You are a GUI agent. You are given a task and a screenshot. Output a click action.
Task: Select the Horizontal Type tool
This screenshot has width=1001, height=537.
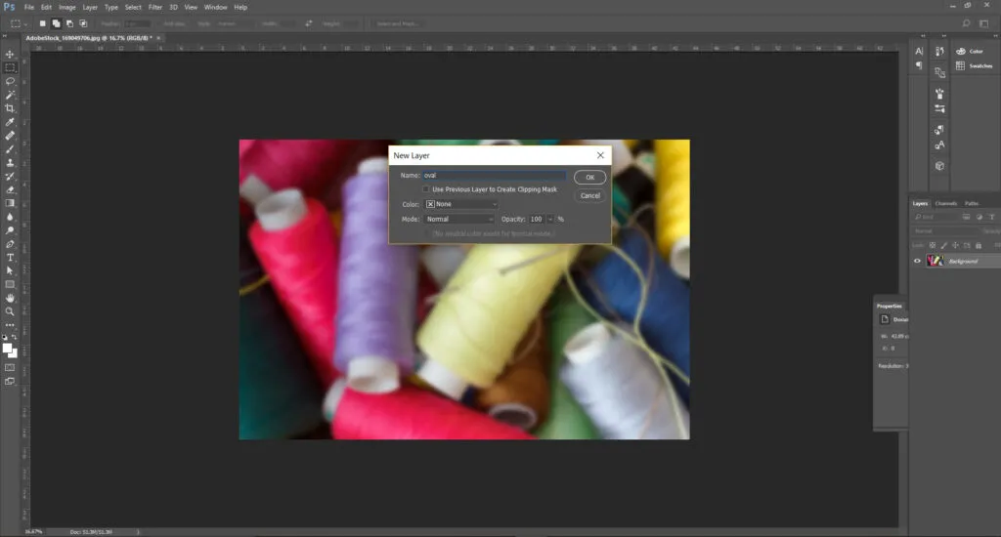(x=10, y=258)
